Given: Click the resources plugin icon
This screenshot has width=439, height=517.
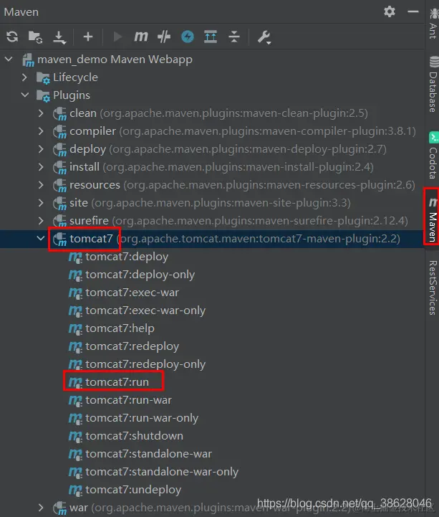Looking at the screenshot, I should click(60, 185).
